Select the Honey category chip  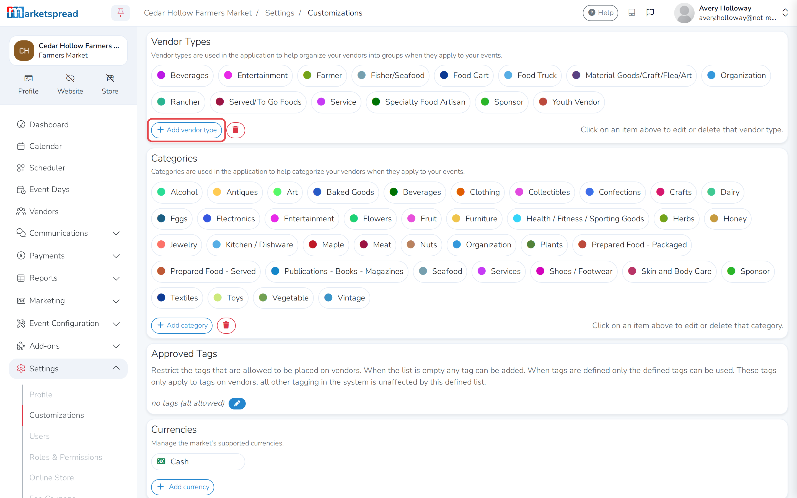pyautogui.click(x=728, y=219)
